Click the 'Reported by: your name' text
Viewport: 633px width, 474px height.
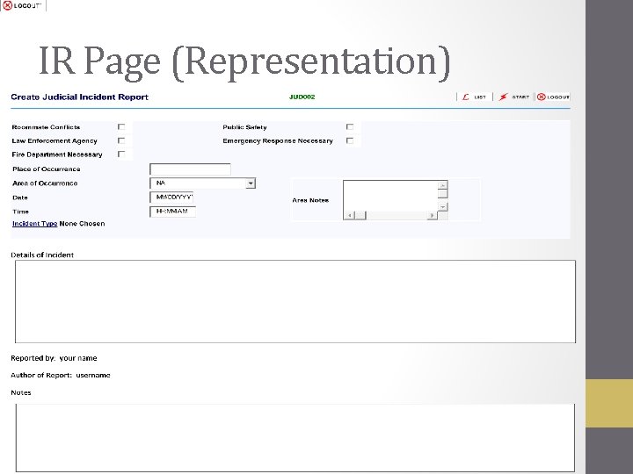[x=54, y=358]
